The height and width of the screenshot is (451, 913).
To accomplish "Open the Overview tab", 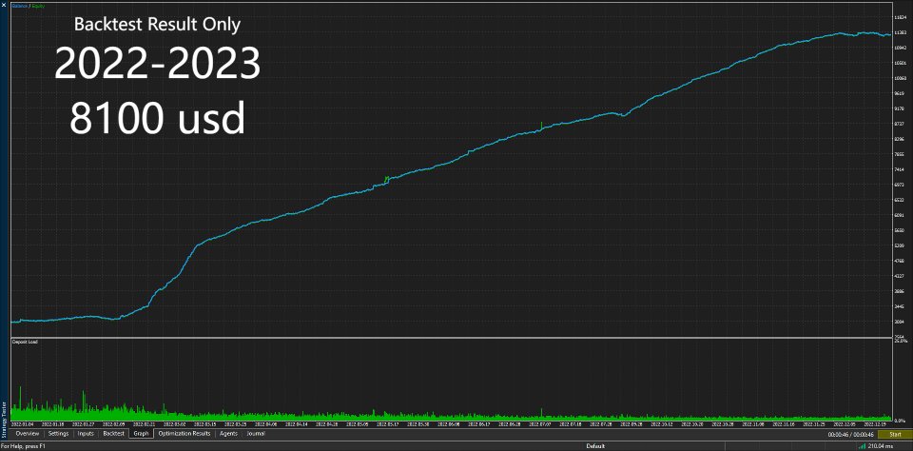I will (28, 434).
